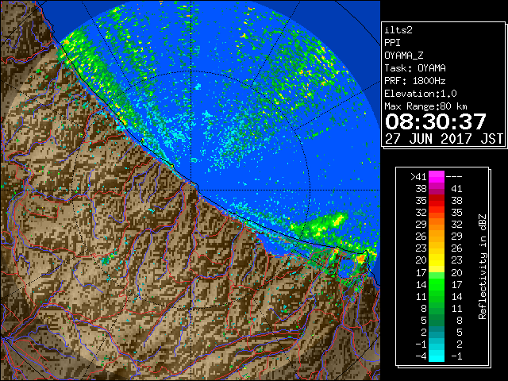The width and height of the screenshot is (508, 381).
Task: Click the '-4' legend label
Action: pos(421,356)
